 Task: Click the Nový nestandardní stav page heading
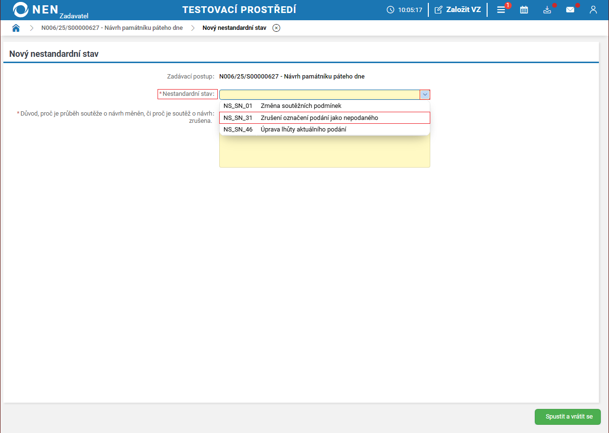click(x=54, y=54)
